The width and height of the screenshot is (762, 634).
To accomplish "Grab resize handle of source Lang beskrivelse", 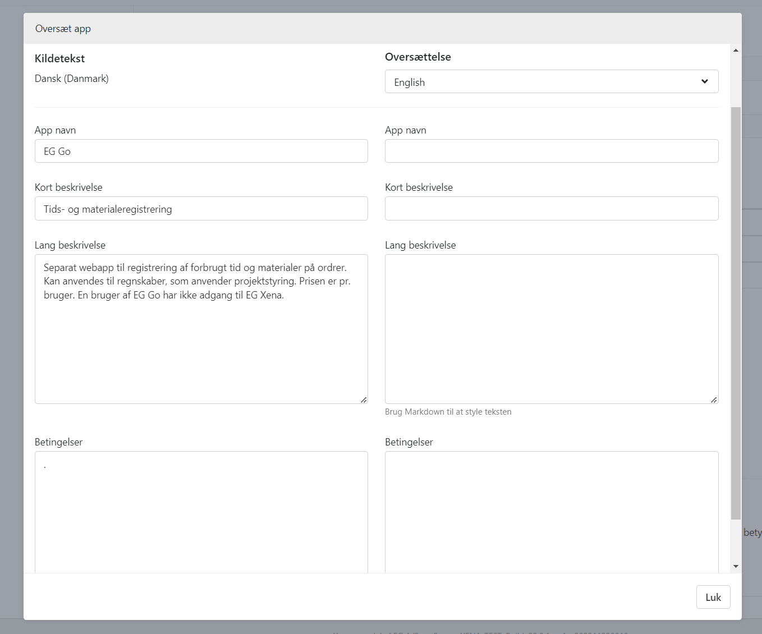I will pos(364,399).
